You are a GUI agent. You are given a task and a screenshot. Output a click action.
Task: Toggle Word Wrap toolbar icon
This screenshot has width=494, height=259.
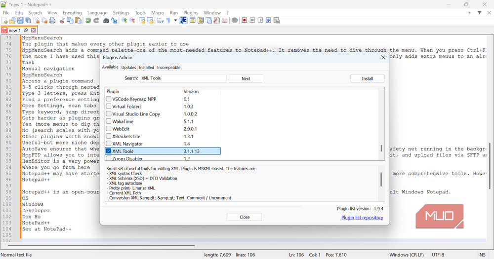[x=160, y=20]
